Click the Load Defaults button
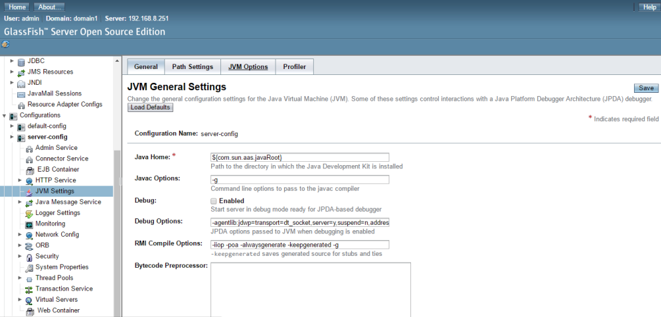The width and height of the screenshot is (661, 317). coord(150,107)
